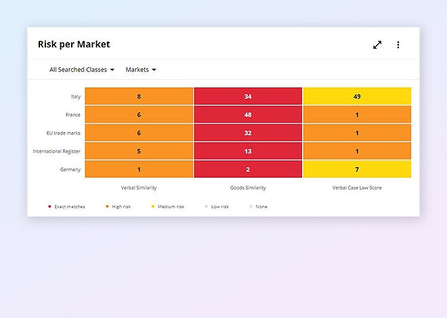Click the Verbal Case Law Score label

point(357,187)
